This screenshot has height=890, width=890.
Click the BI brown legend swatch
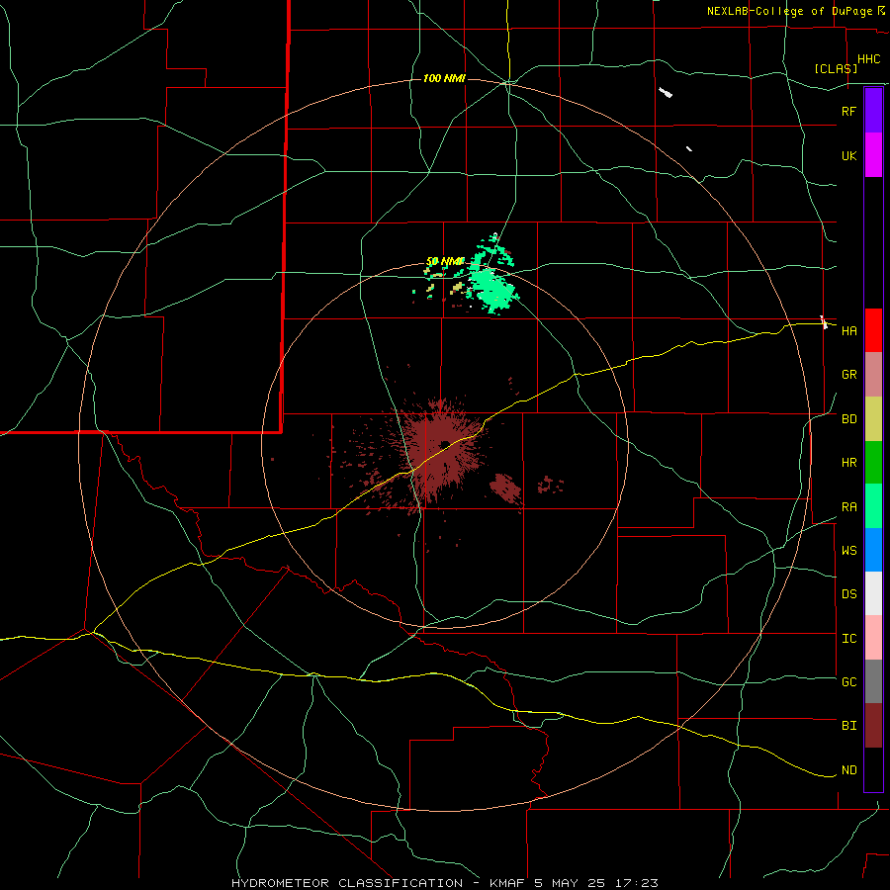(873, 726)
